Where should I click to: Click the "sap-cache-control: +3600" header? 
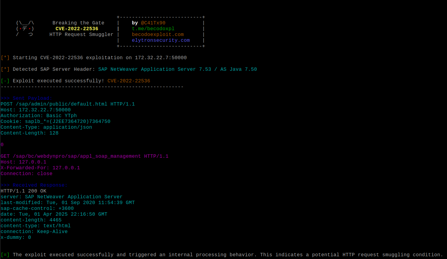tap(37, 208)
